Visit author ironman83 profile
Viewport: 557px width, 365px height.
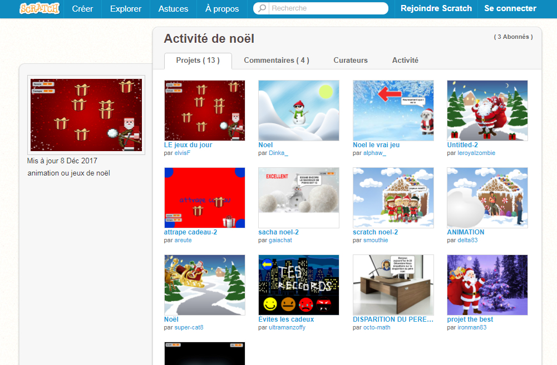472,327
